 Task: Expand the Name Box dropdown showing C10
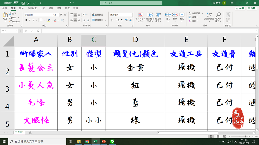pyautogui.click(x=16, y=31)
